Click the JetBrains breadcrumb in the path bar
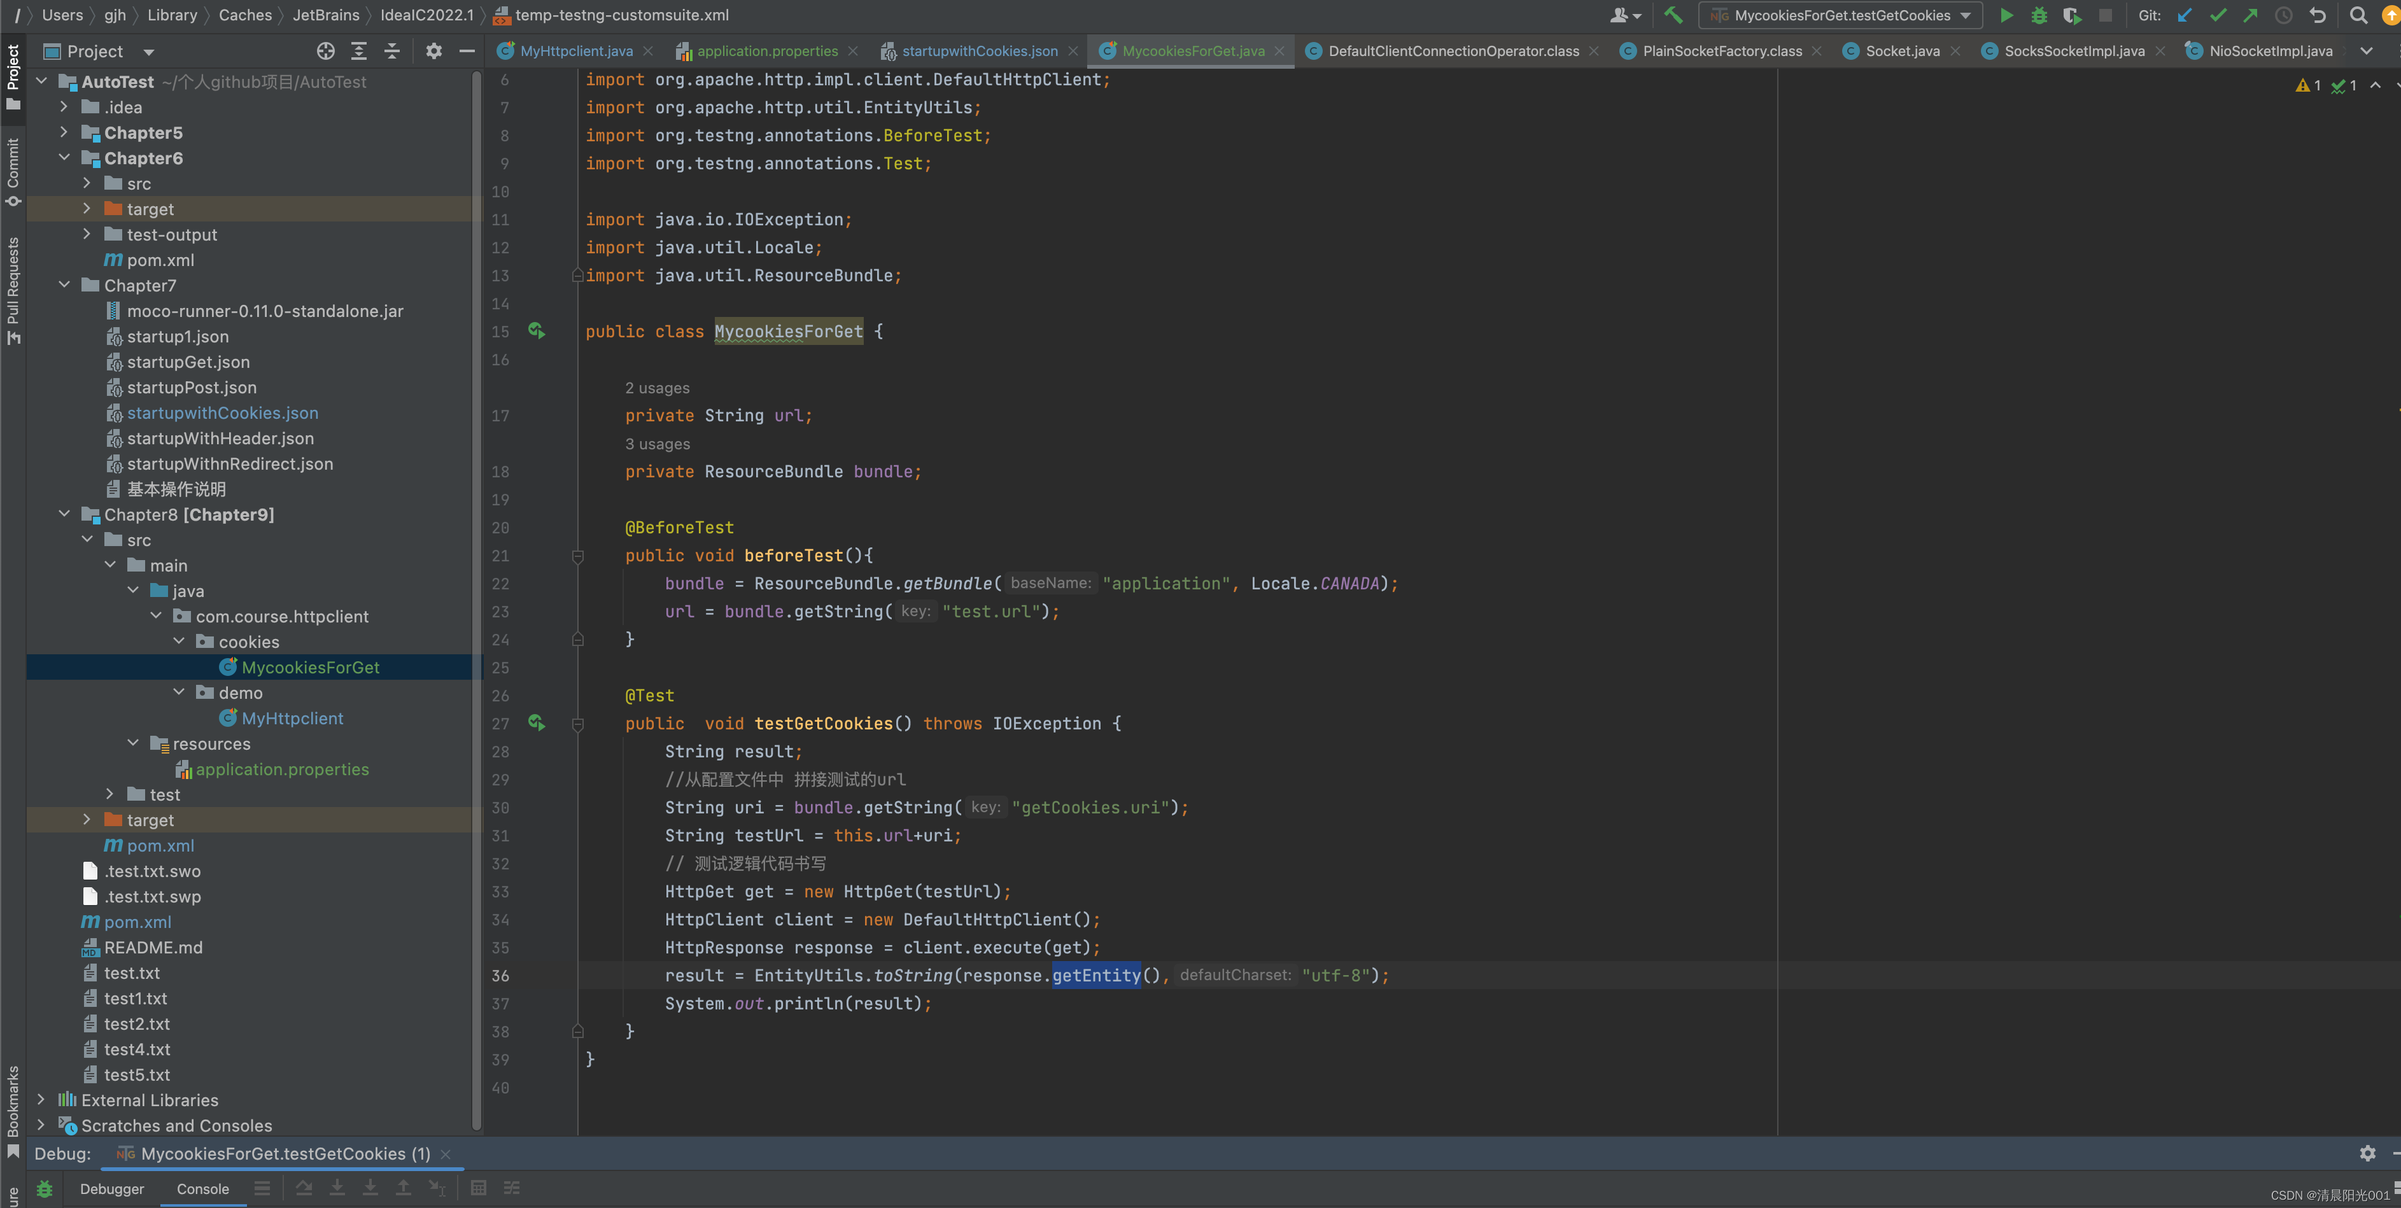The width and height of the screenshot is (2401, 1208). coord(325,15)
